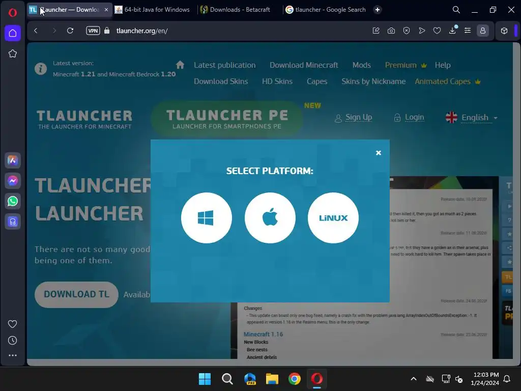
Task: Open the Windows Start menu
Action: pos(205,379)
